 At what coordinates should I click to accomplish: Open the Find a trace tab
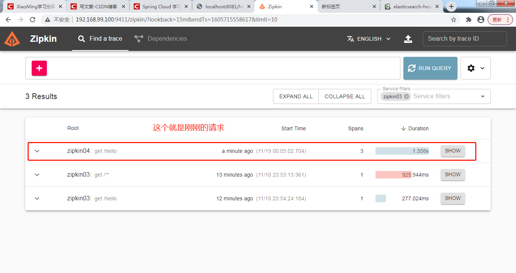tap(100, 38)
